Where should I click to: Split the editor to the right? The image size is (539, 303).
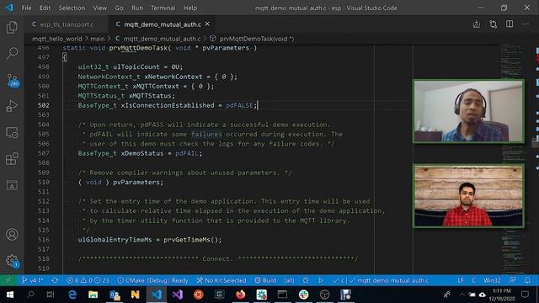point(510,24)
